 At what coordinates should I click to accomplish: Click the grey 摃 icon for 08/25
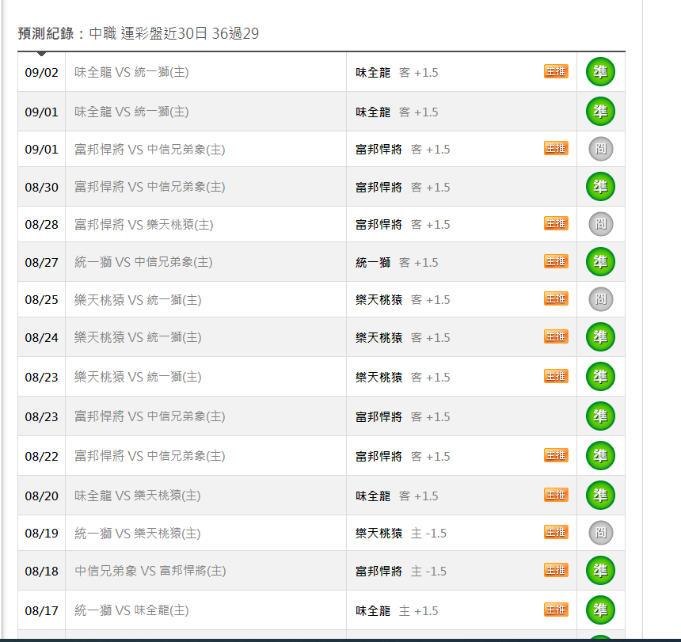tap(601, 299)
